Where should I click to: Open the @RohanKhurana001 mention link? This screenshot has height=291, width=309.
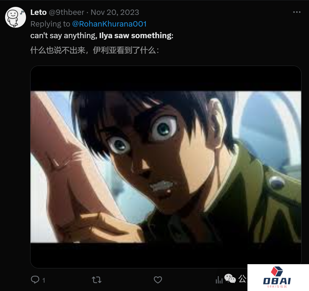[109, 24]
